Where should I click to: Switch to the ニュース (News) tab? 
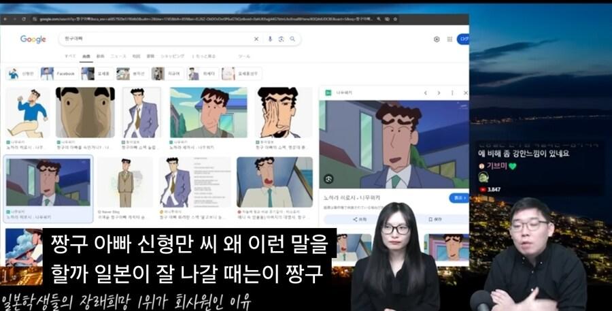tap(118, 56)
